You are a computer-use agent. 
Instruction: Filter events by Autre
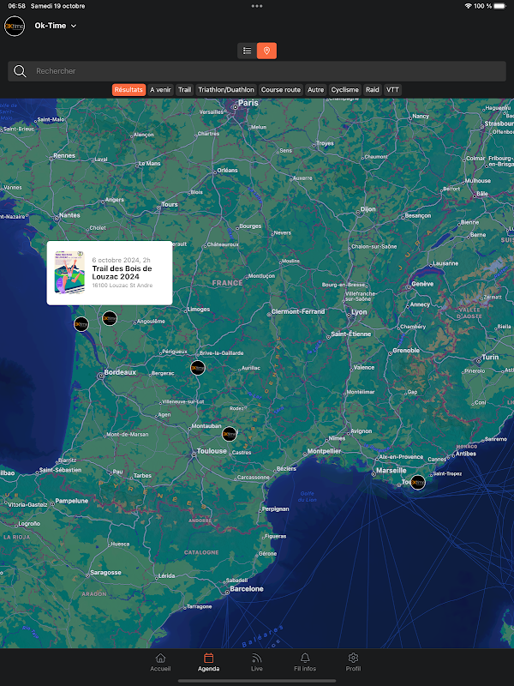click(x=315, y=90)
